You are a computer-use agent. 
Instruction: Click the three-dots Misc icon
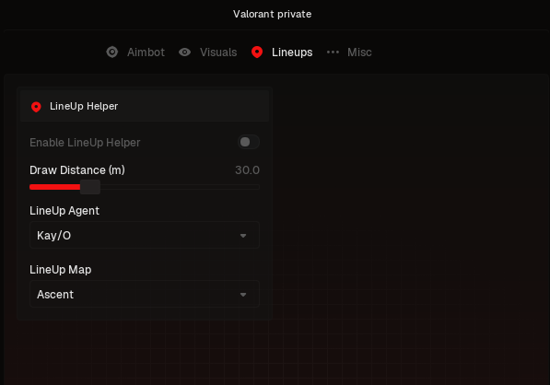(333, 52)
